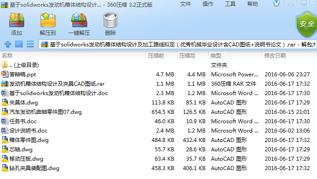Open the 文件 menu

[x=186, y=4]
